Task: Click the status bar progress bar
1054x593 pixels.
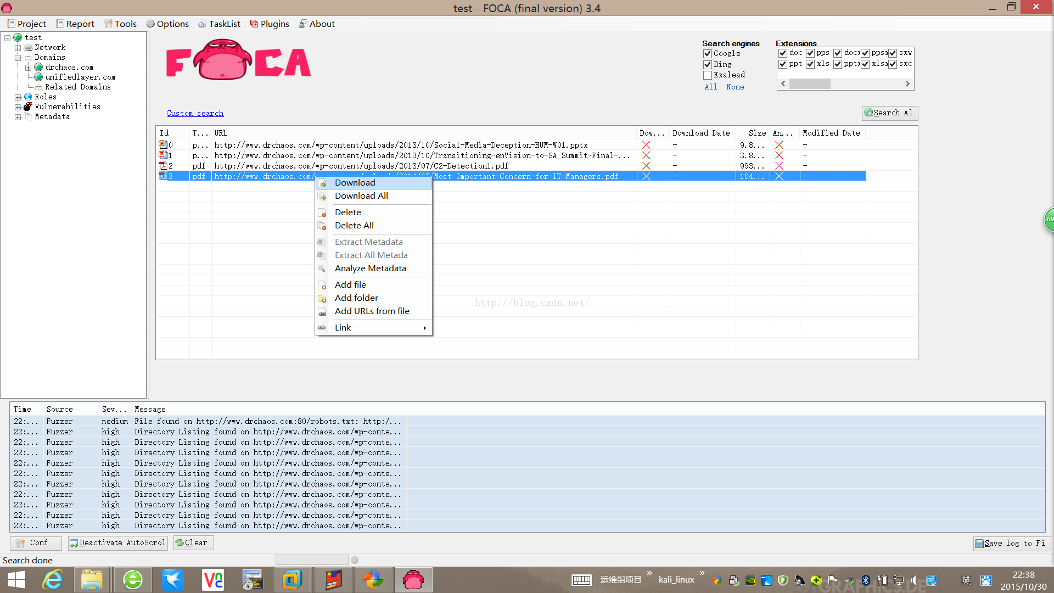Action: 312,560
